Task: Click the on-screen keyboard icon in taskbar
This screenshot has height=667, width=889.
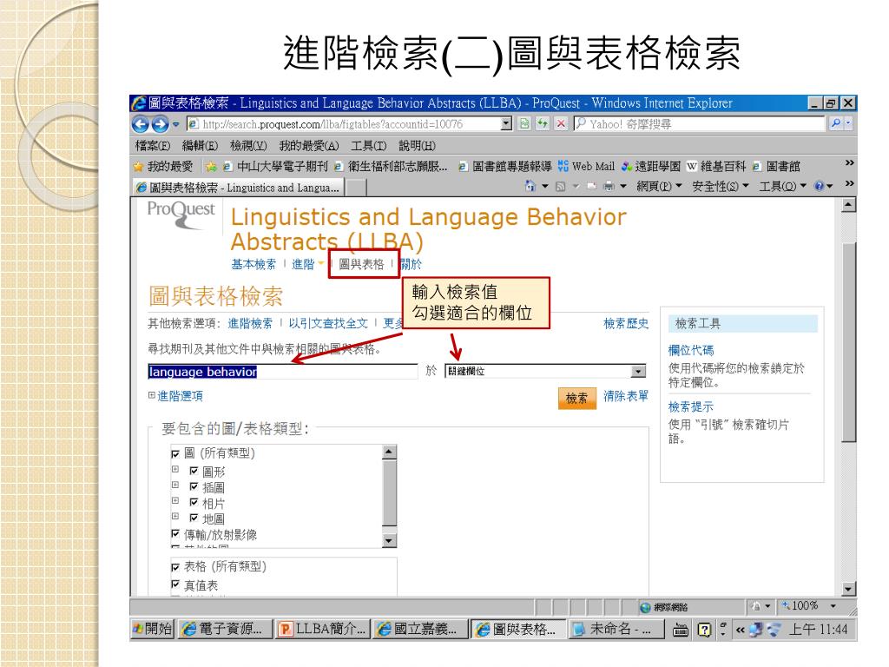Action: tap(681, 630)
